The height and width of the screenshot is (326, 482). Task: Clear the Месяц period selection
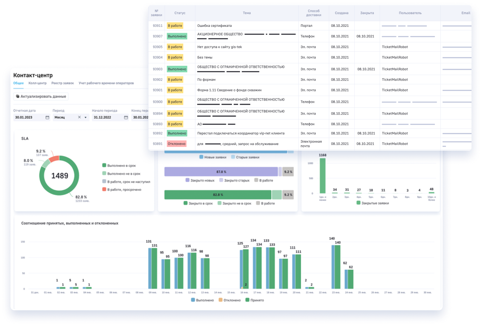[79, 117]
